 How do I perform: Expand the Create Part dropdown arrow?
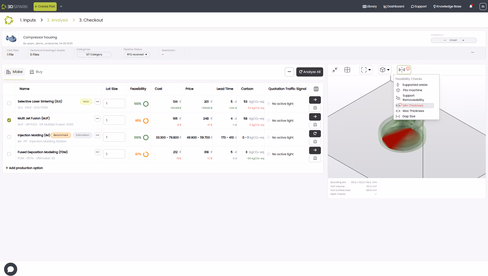pos(61,7)
